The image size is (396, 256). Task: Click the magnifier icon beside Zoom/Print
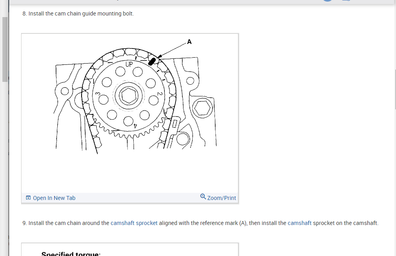203,196
